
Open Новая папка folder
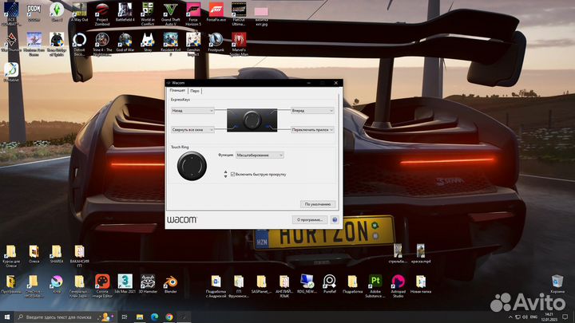tap(420, 284)
